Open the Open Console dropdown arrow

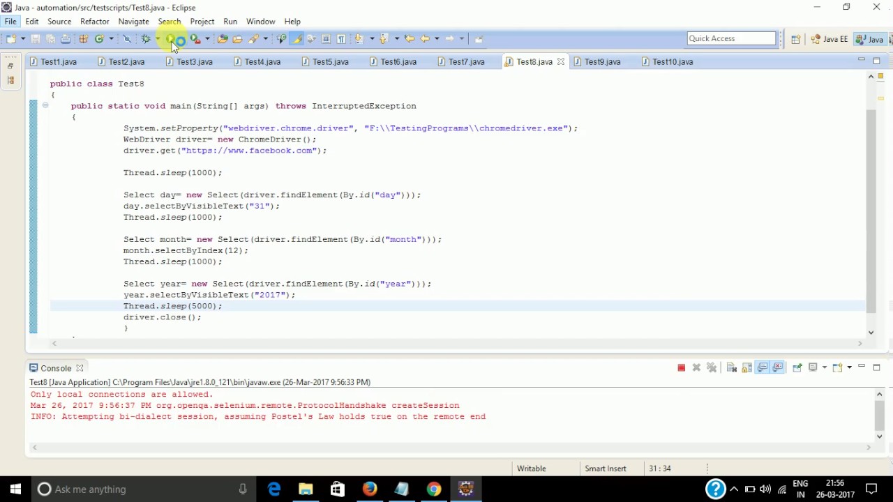[x=849, y=367]
